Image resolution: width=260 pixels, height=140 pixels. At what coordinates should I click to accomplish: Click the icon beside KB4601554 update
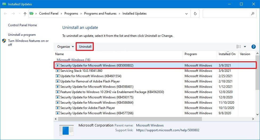tap(58, 76)
